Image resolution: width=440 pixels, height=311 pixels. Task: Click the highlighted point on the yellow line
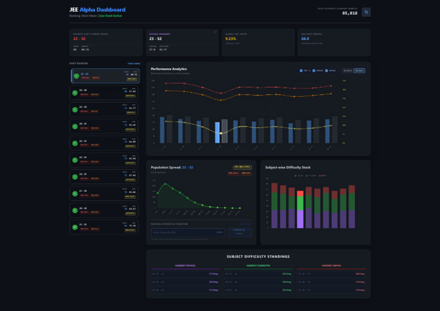click(221, 133)
